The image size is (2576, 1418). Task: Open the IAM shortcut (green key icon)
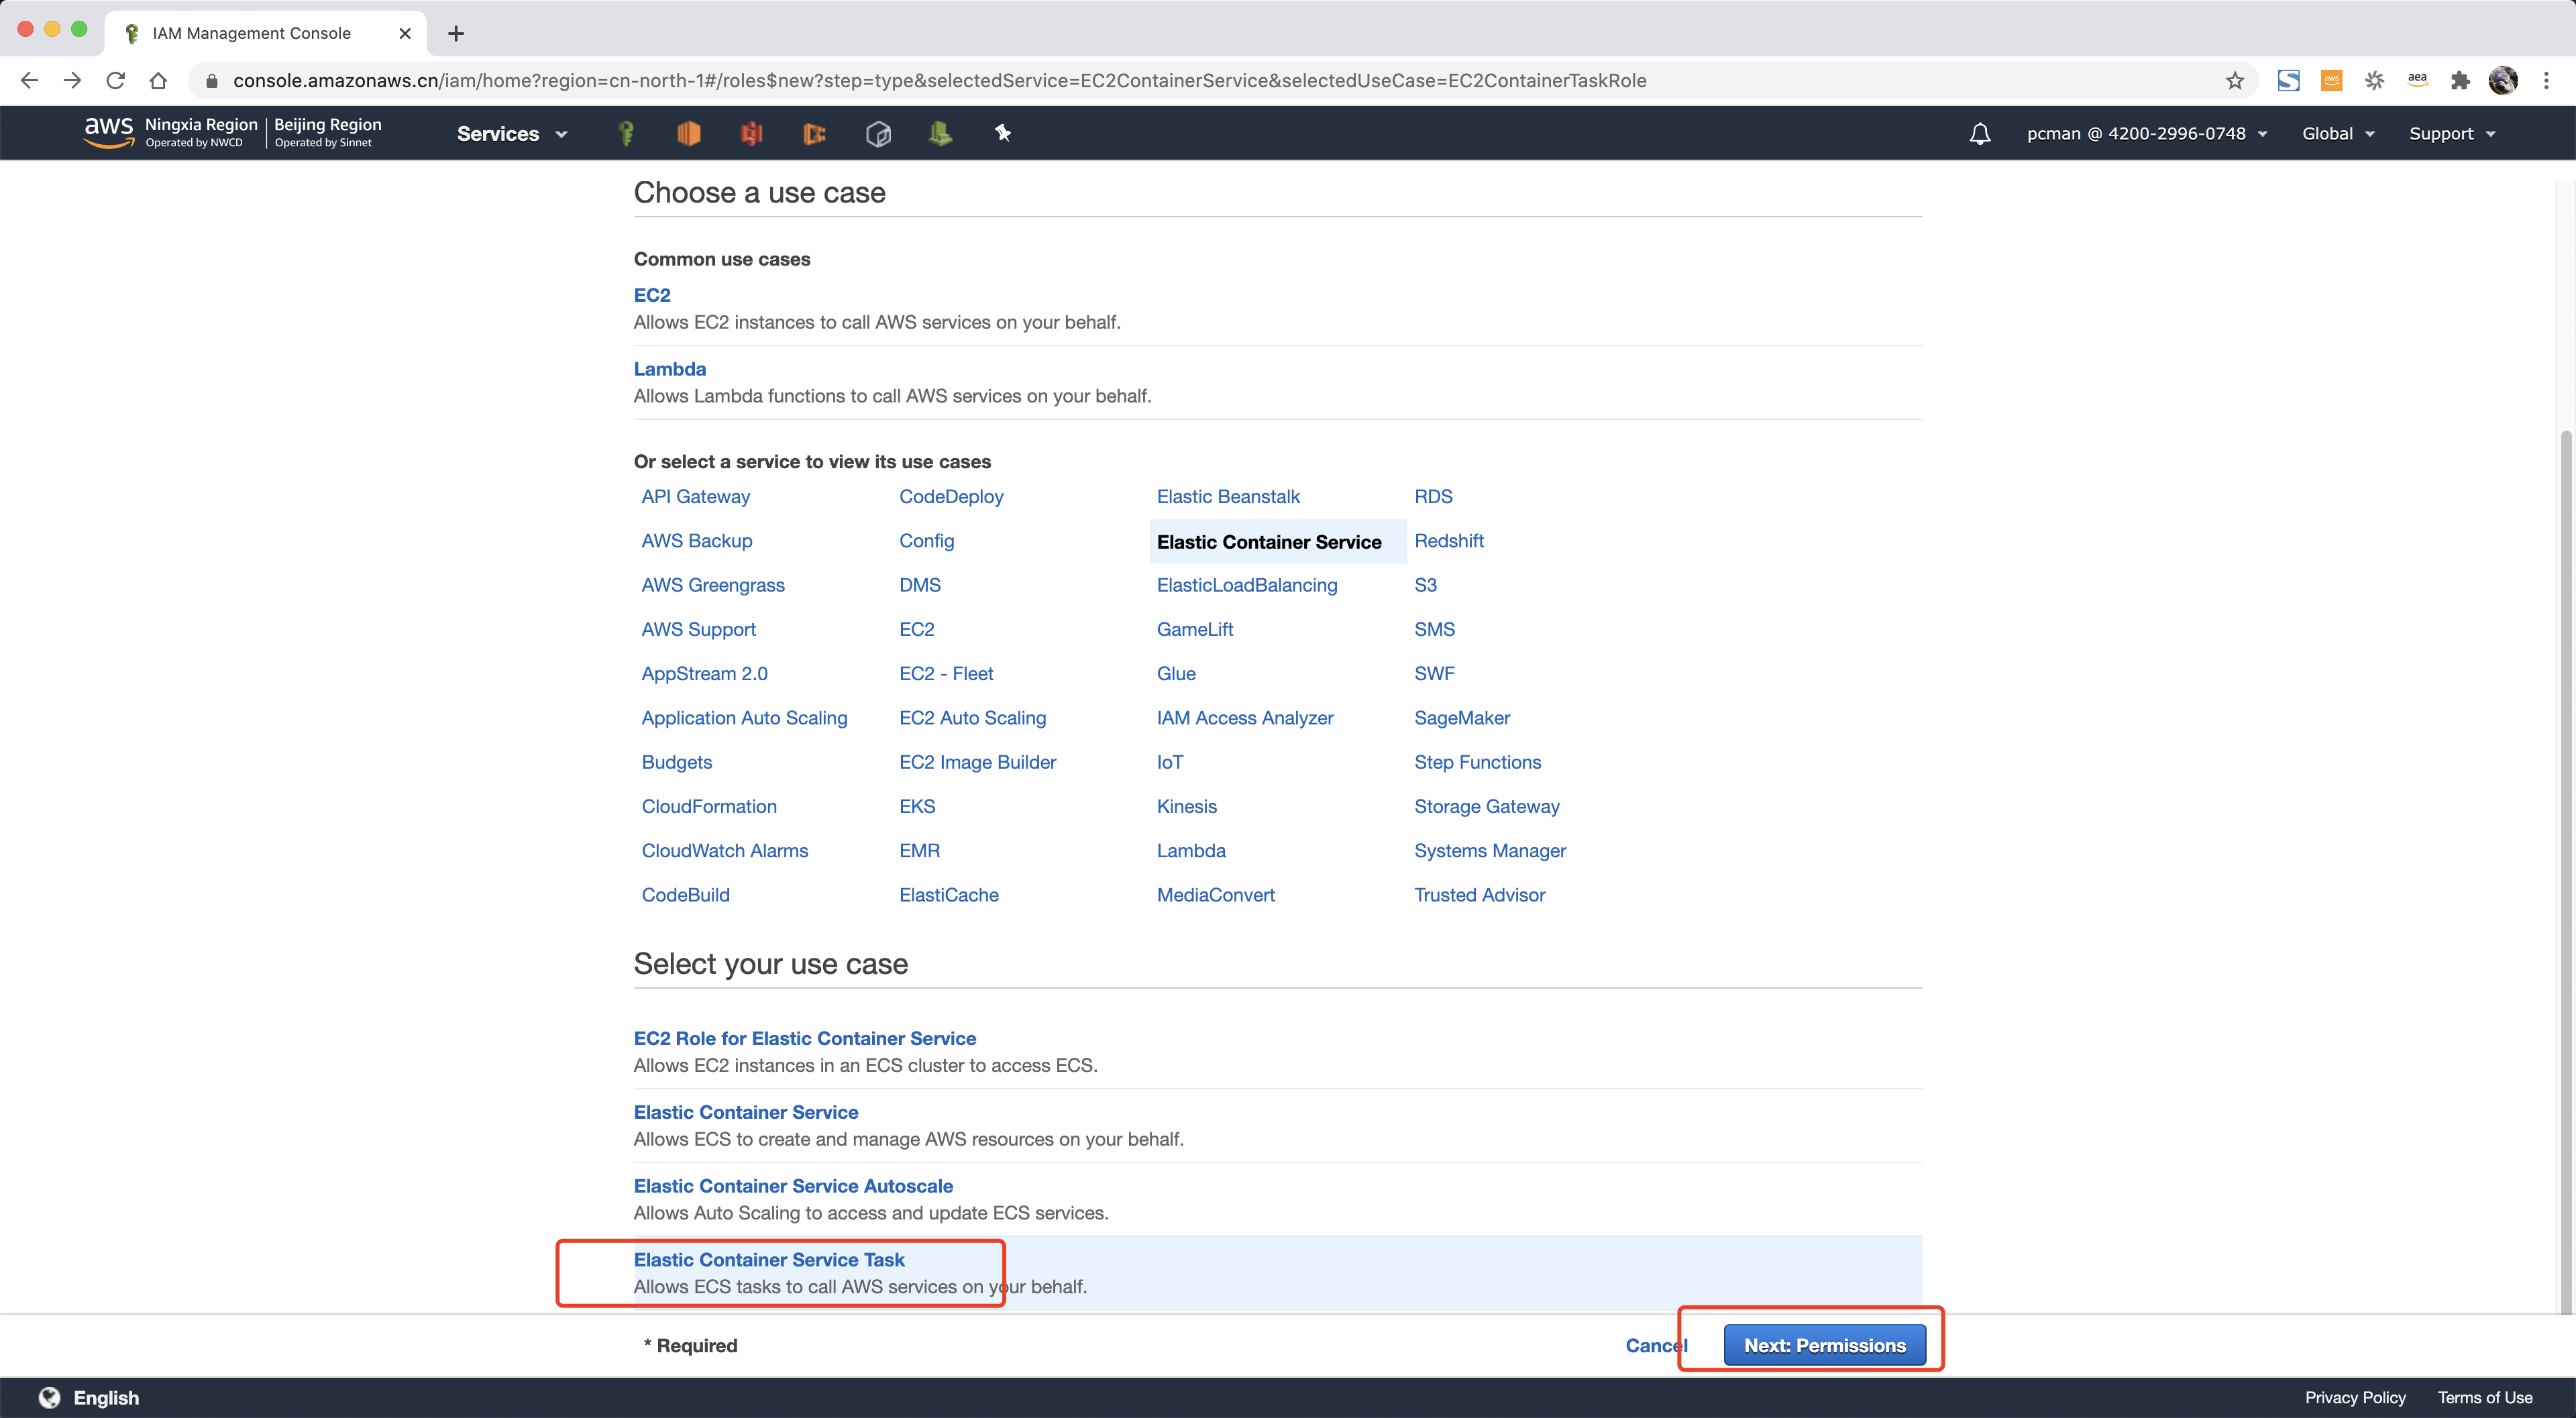click(x=626, y=133)
